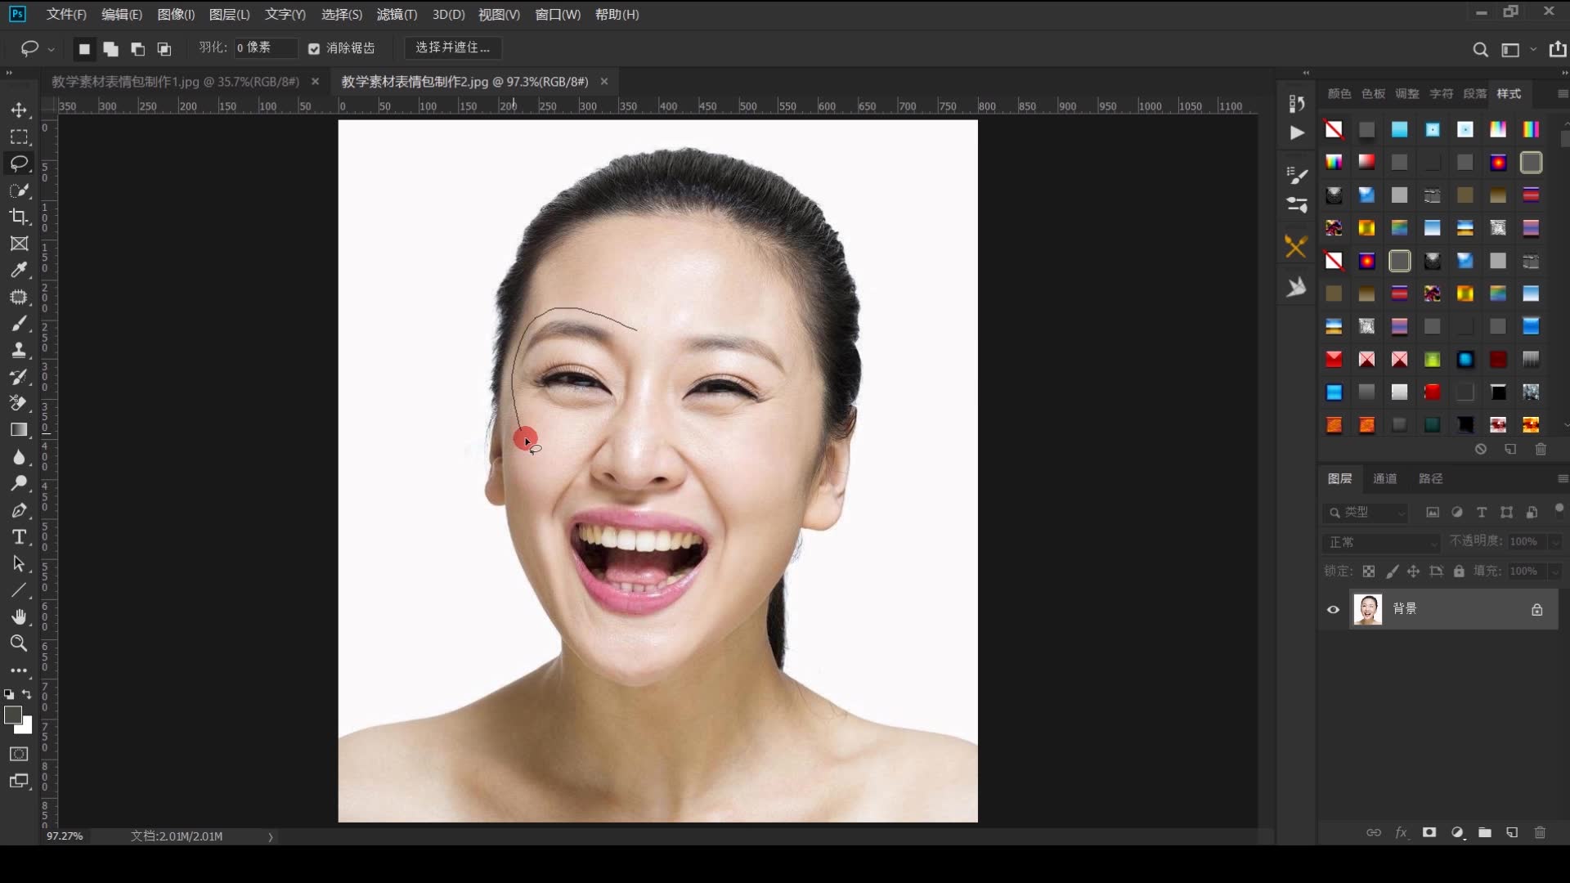This screenshot has width=1570, height=883.
Task: Switch to 教学素材表情包制作1.jpg document tab
Action: coord(175,82)
